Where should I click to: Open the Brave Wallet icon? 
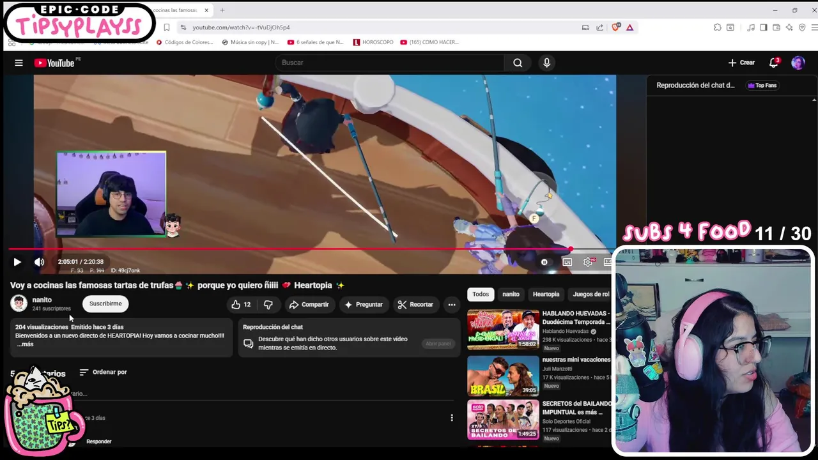[776, 27]
